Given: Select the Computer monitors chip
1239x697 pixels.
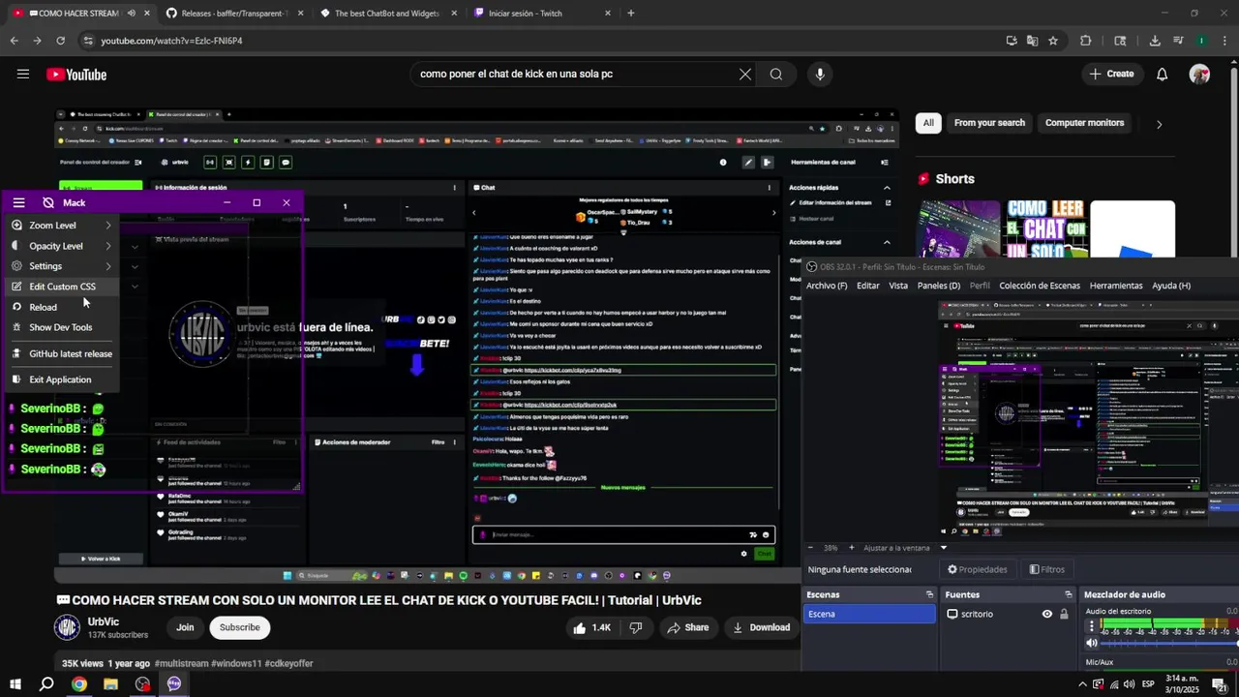Looking at the screenshot, I should click(1084, 123).
